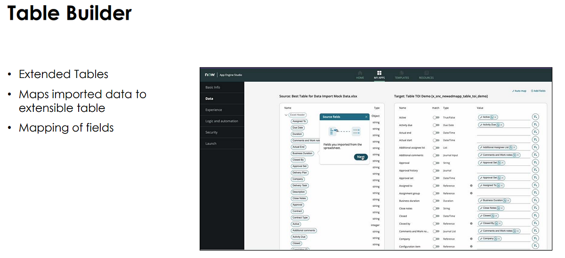Open reference settings gear for Closed by

471,224
